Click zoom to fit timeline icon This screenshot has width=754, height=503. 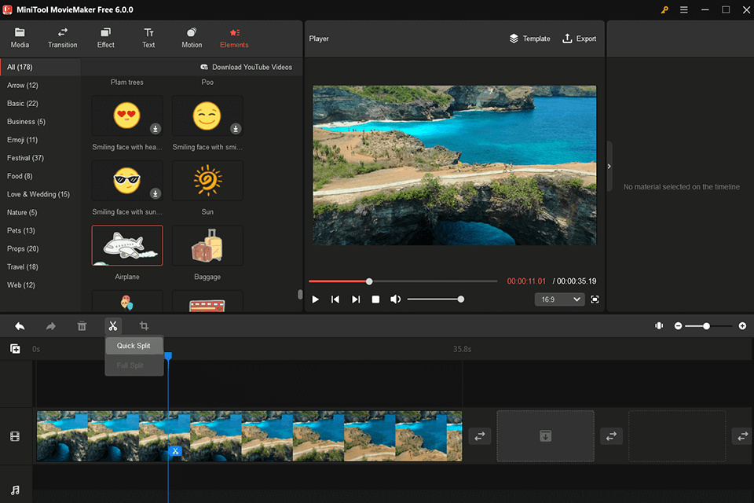click(659, 326)
